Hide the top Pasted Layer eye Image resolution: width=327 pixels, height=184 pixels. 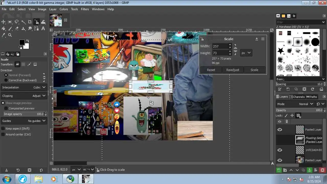coord(280,130)
